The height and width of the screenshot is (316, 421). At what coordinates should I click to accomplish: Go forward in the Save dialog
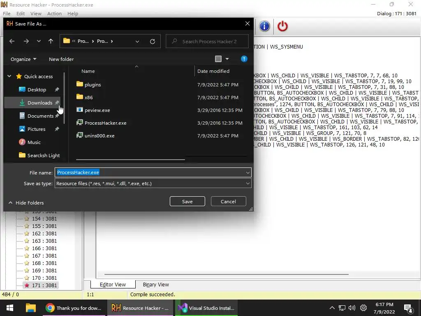(26, 41)
